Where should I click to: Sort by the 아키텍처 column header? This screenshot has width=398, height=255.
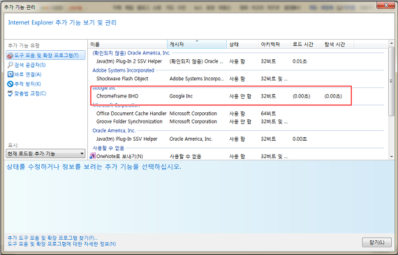[274, 45]
